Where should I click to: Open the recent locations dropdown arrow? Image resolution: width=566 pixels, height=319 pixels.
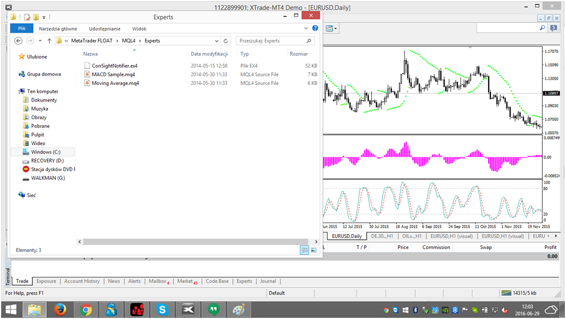[39, 41]
